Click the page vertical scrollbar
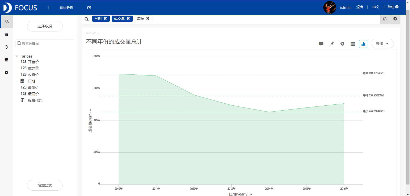The width and height of the screenshot is (410, 196). pyautogui.click(x=408, y=97)
